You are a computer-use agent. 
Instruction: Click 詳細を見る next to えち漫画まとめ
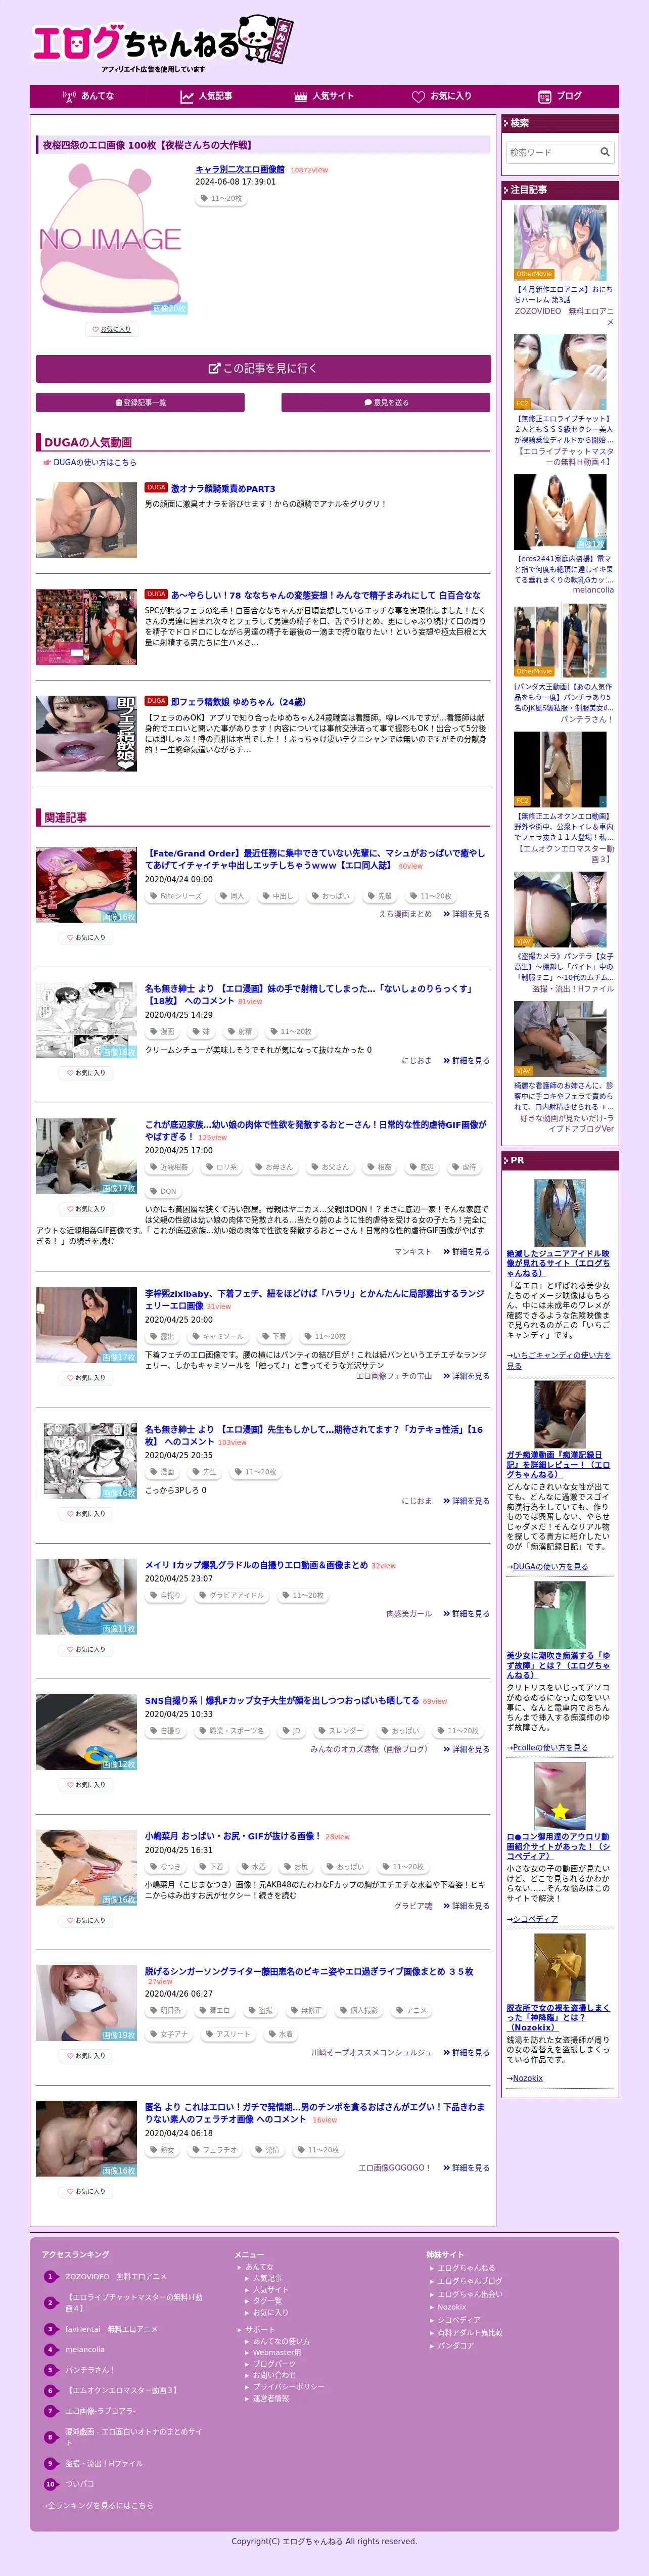coord(466,914)
